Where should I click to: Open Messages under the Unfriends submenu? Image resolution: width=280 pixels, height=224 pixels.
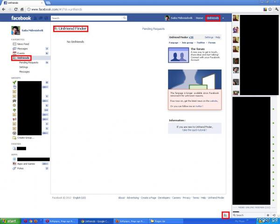tap(24, 72)
